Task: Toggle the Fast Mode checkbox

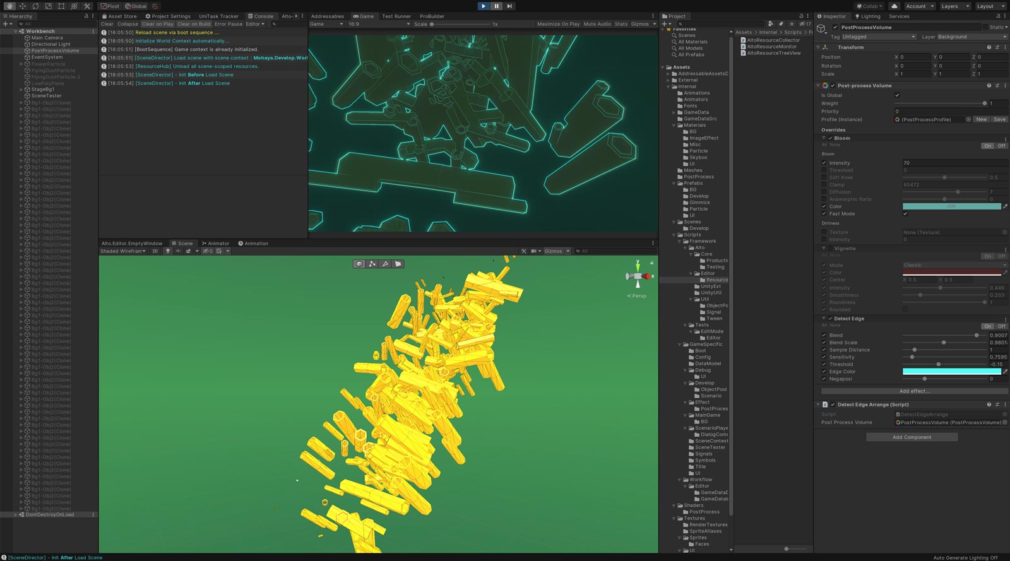Action: pos(905,214)
